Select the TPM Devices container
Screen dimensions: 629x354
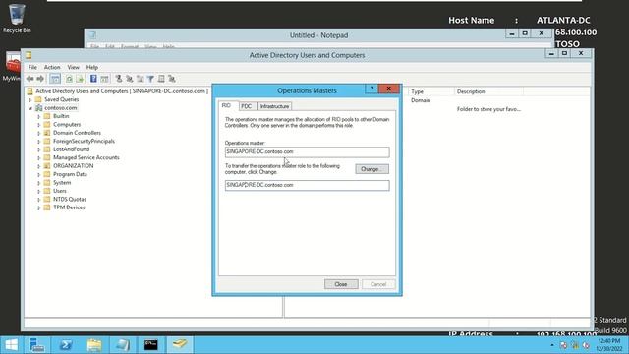(69, 207)
